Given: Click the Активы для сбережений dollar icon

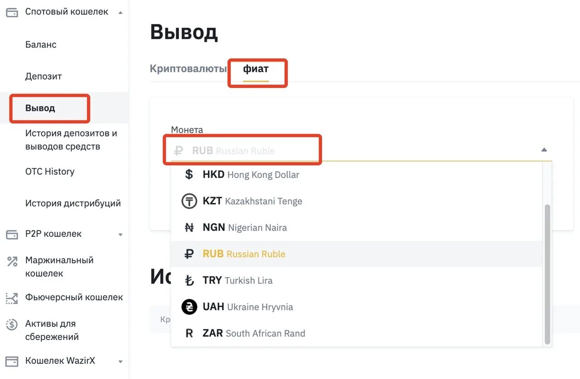Looking at the screenshot, I should click(12, 325).
